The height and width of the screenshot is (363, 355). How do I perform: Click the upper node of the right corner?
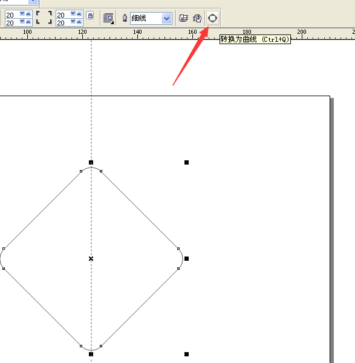(178, 249)
